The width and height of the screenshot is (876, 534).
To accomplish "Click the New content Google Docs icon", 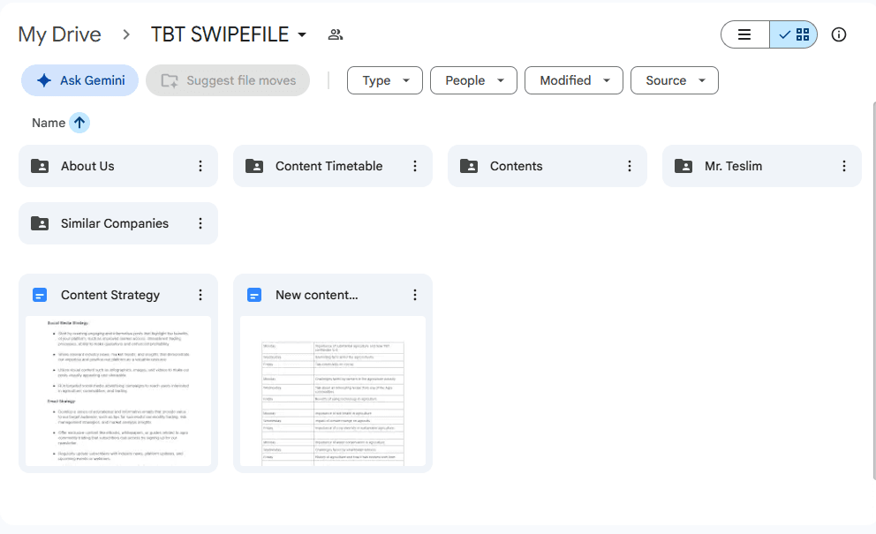I will click(x=254, y=295).
